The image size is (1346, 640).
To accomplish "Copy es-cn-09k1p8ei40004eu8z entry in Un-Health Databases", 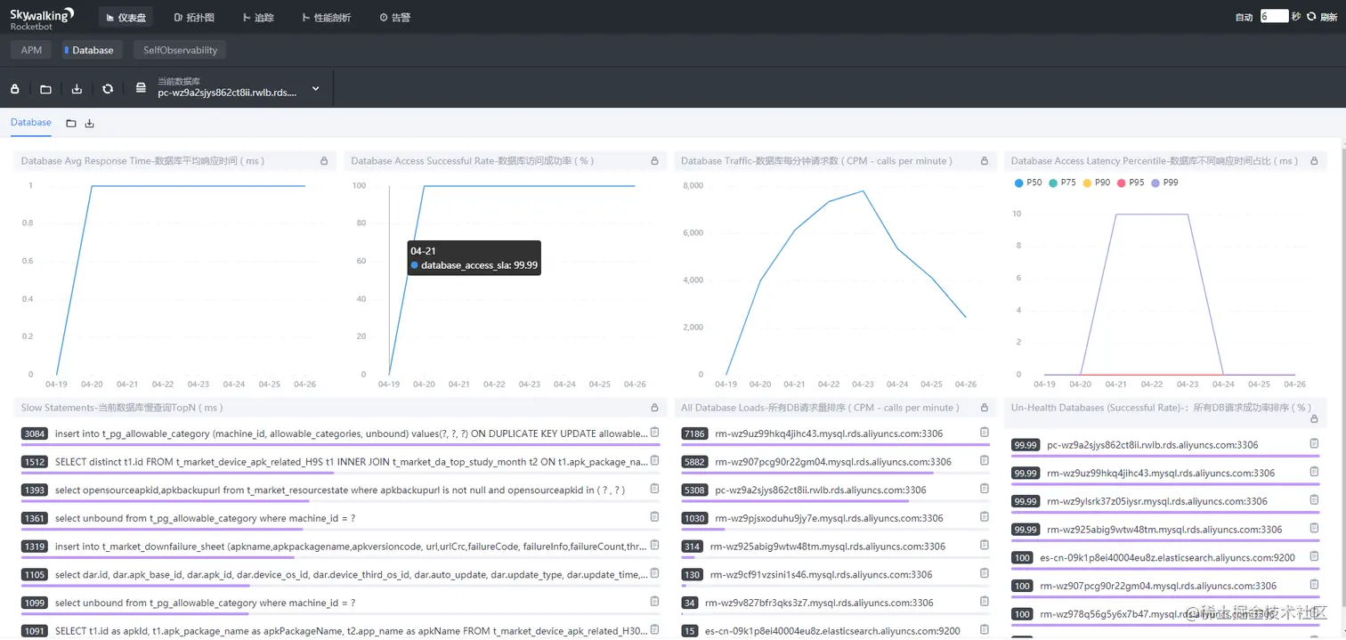I will tap(1314, 556).
